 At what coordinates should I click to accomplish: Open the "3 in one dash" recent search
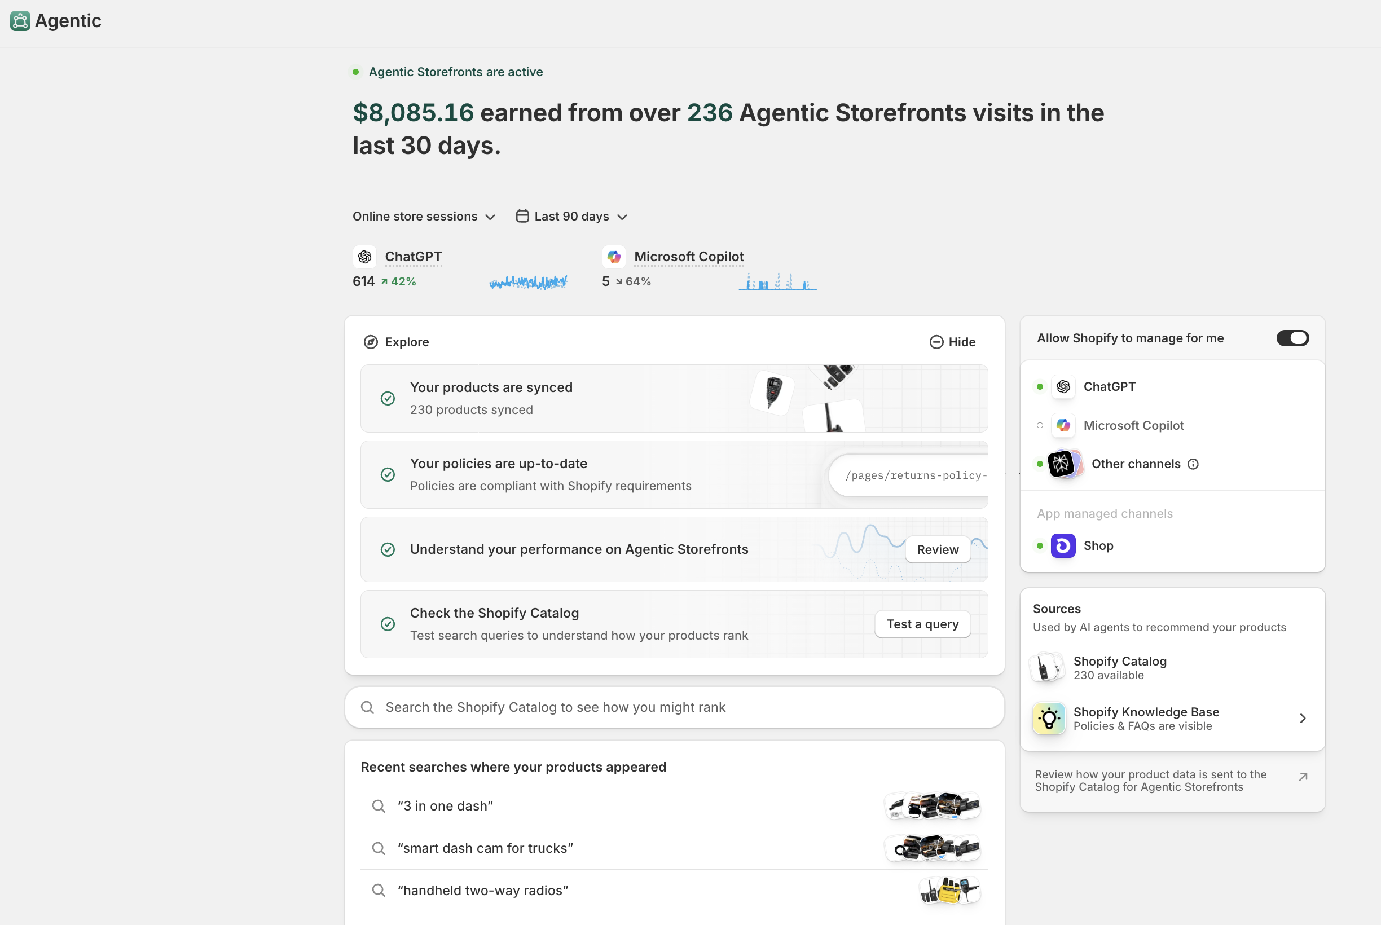pos(674,807)
